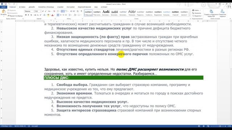This screenshot has width=232, height=130.
Task: Open the ФАЙЛ (File) tab
Action: [4, 7]
